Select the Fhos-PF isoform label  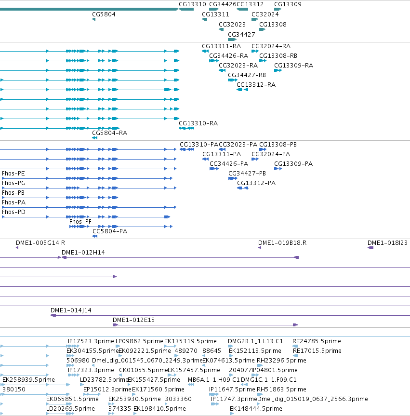[80, 222]
